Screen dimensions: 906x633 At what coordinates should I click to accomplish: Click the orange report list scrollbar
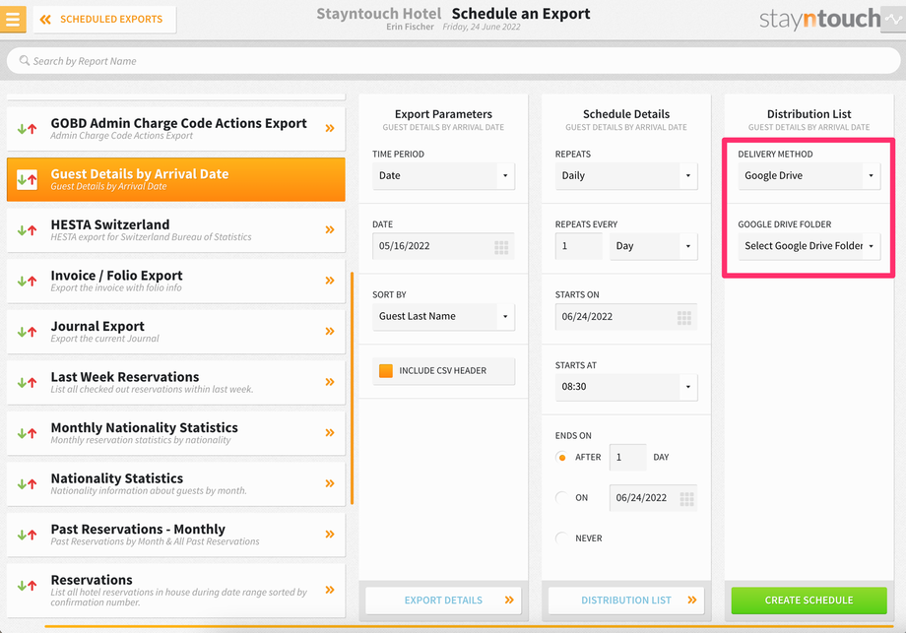click(x=352, y=388)
